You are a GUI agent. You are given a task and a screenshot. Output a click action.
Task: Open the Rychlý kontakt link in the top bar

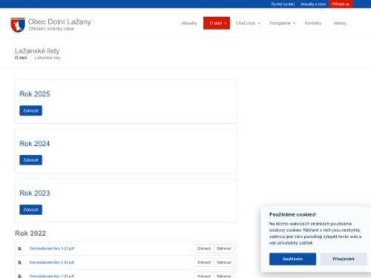(x=283, y=4)
